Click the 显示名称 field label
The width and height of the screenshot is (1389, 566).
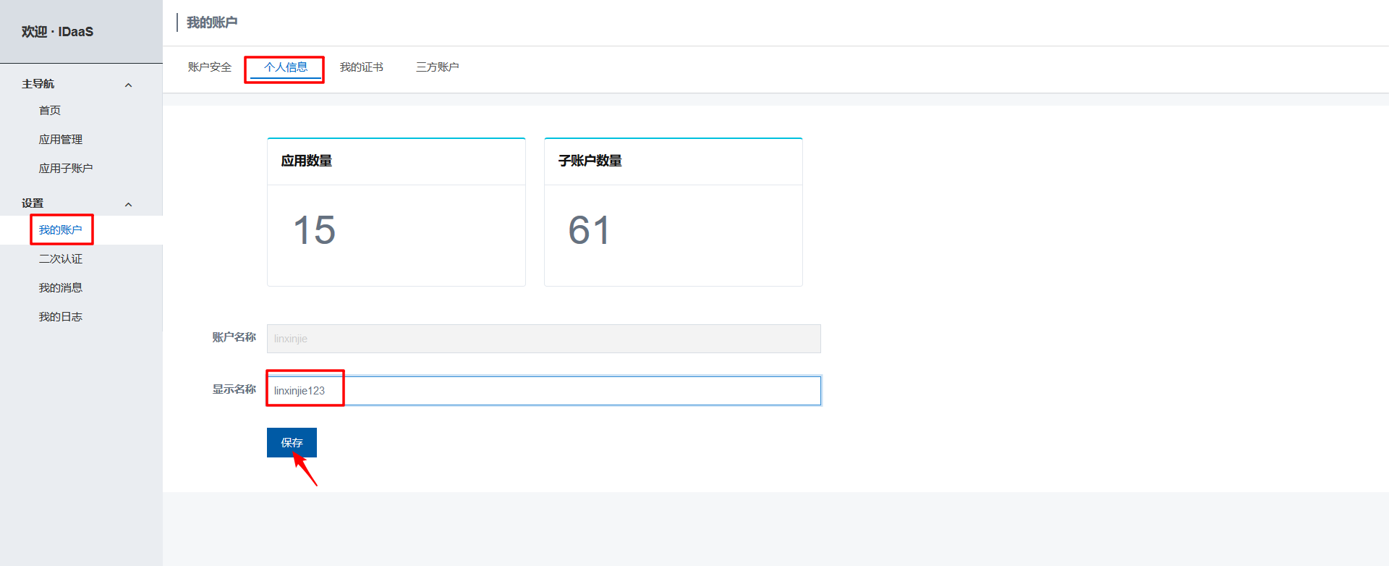coord(234,389)
